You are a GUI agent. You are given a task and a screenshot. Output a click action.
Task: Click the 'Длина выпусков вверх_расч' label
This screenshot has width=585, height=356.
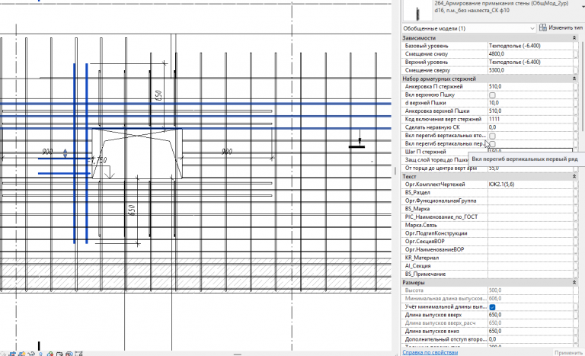[440, 323]
